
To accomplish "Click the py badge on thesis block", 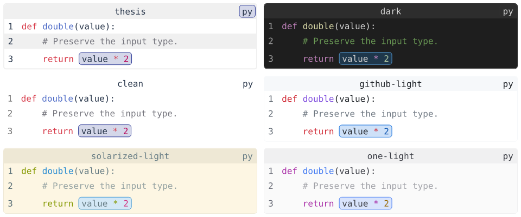I will click(x=247, y=11).
